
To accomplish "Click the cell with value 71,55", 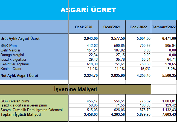I will point(112,105).
